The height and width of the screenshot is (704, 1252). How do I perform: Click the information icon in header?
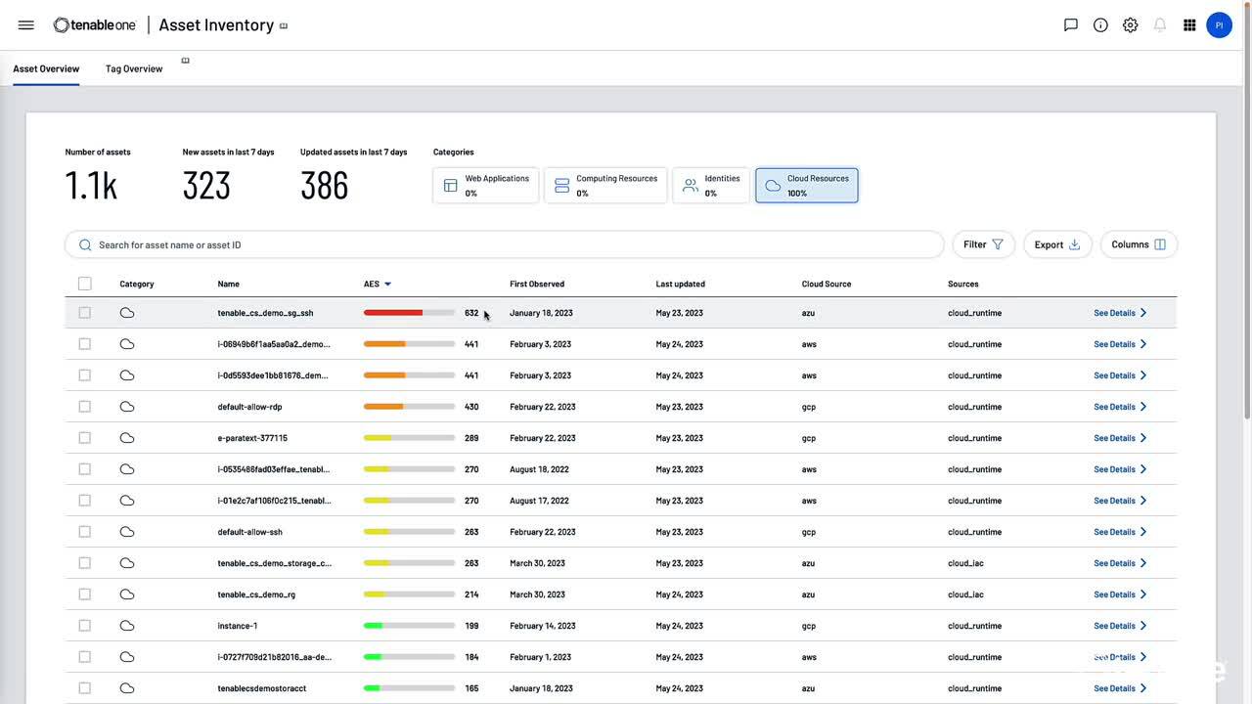(x=1100, y=25)
